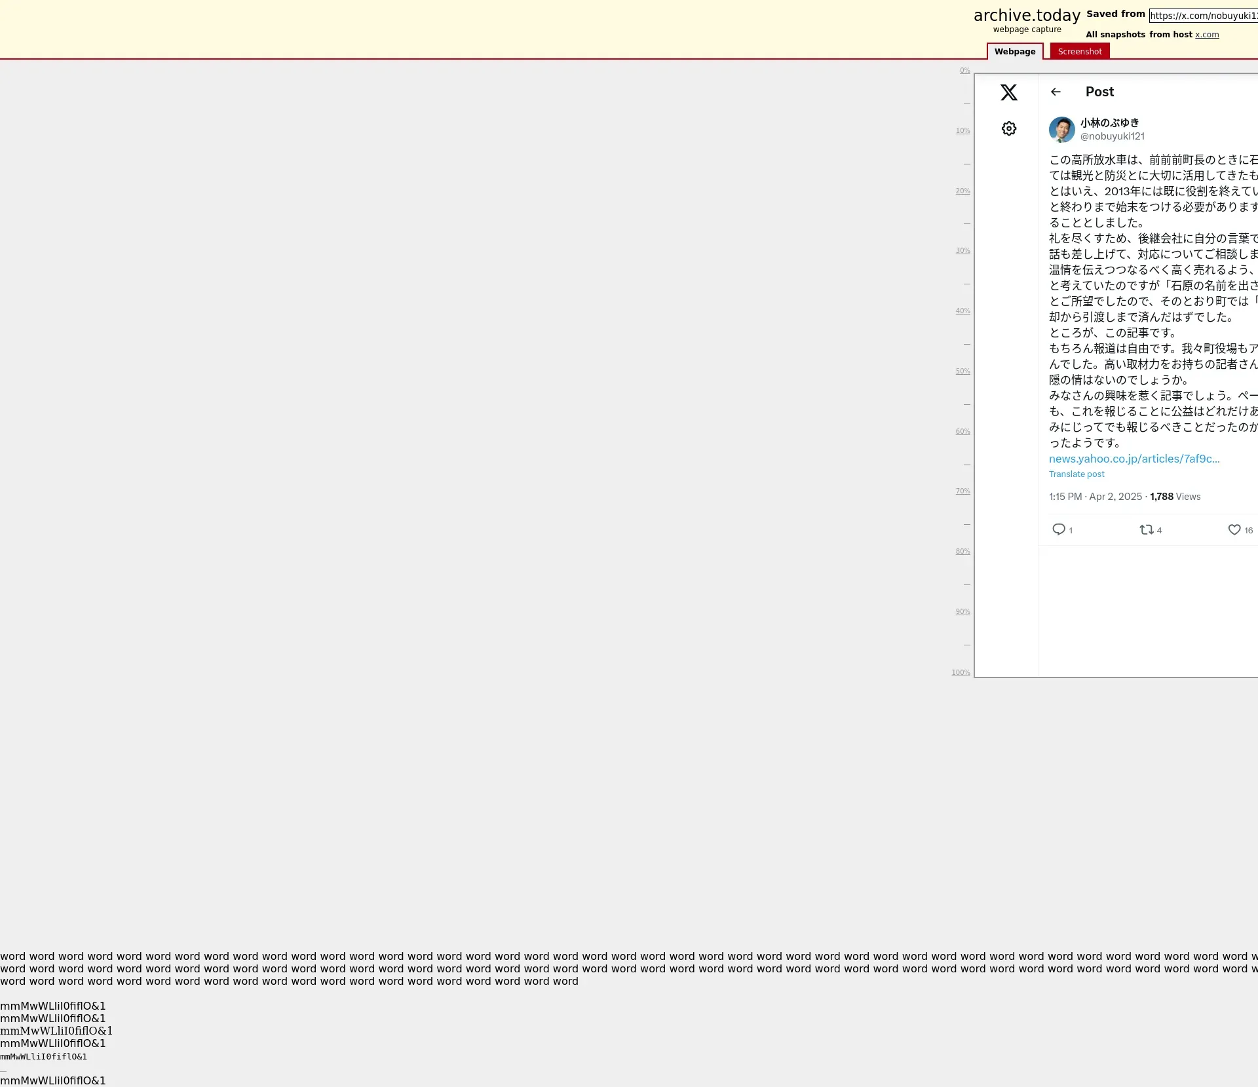Switch to the Webpage tab
1258x1087 pixels.
[1014, 51]
